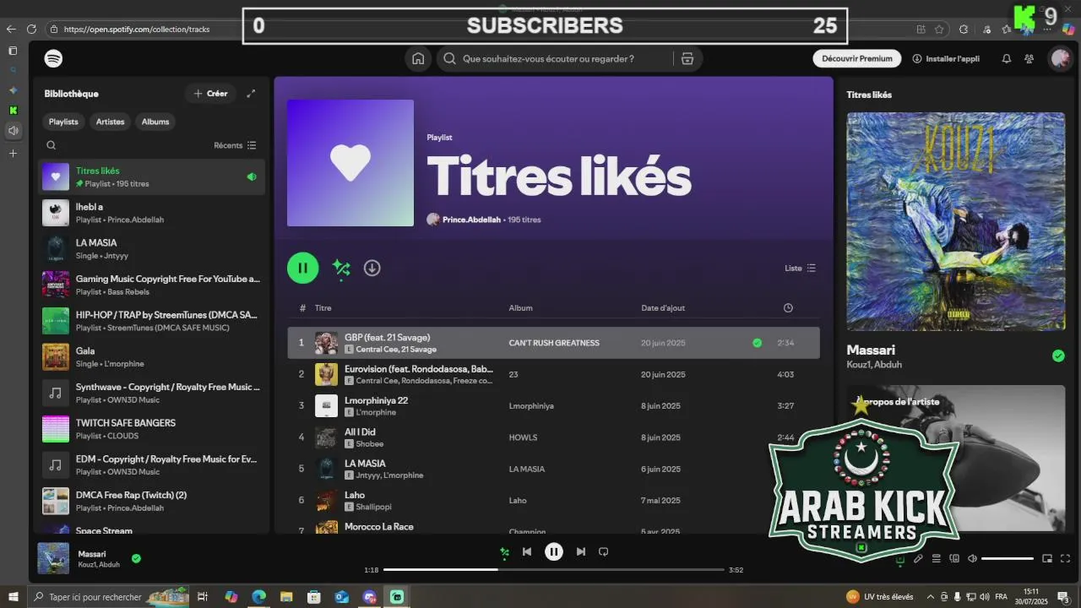Remove Massari from liked in player bar
The height and width of the screenshot is (608, 1081).
(136, 558)
